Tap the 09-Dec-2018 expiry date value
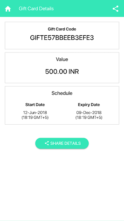The width and height of the screenshot is (124, 221). [89, 113]
